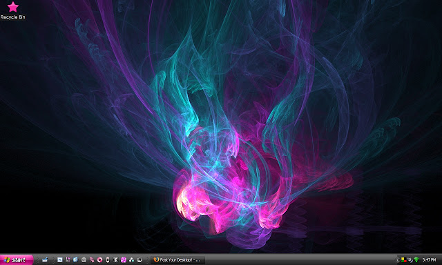Open the colored squares tray icon

coord(404,259)
